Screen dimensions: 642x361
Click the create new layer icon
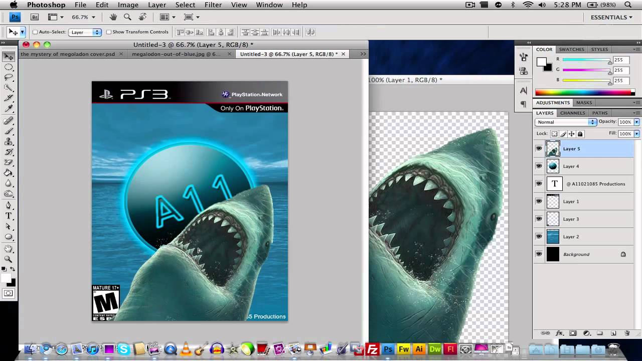613,333
